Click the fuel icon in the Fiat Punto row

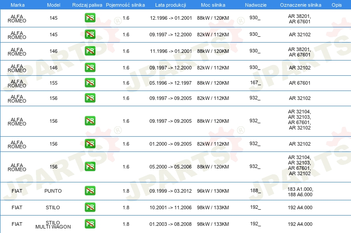90,191
